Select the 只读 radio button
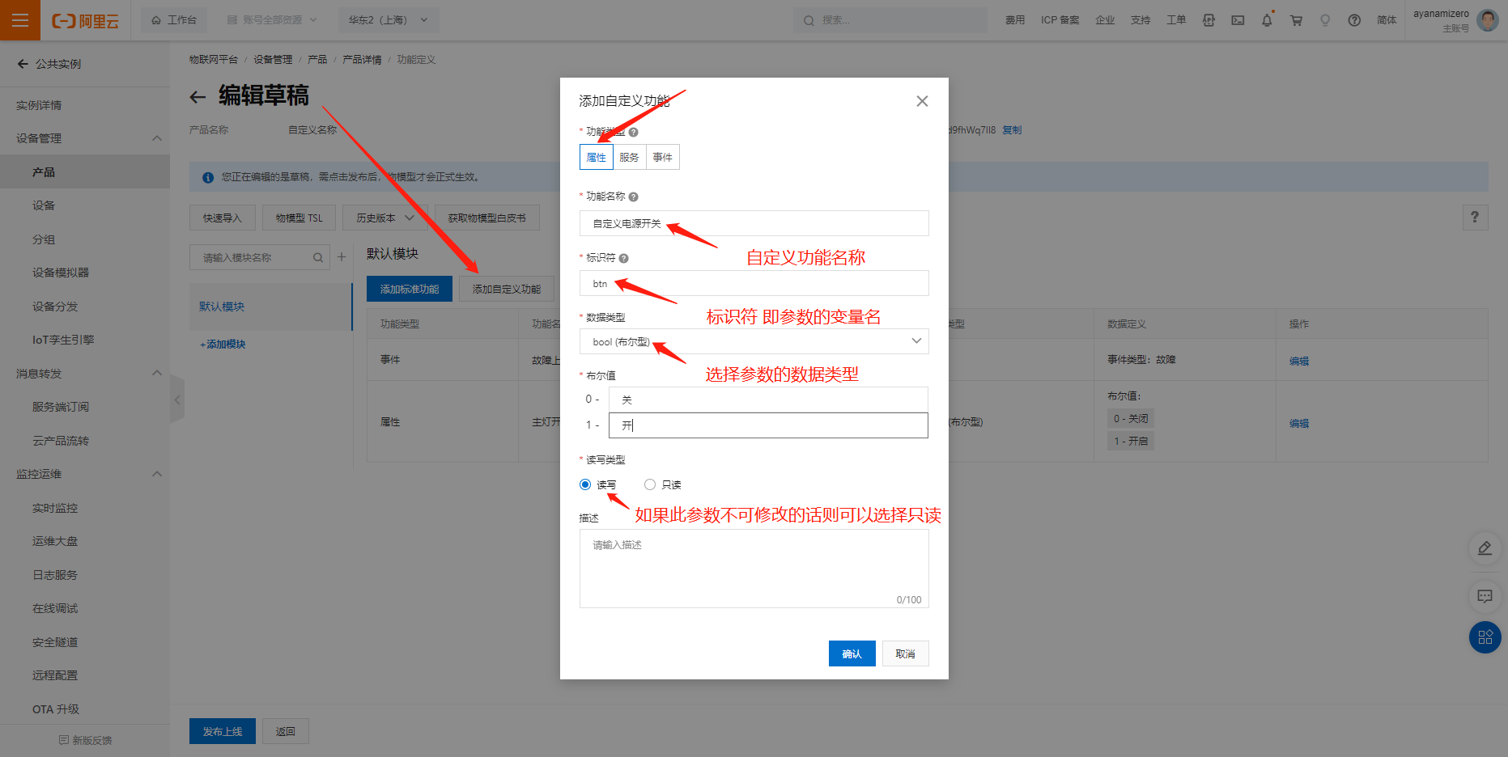Screen dimensions: 1508x757 tap(650, 484)
